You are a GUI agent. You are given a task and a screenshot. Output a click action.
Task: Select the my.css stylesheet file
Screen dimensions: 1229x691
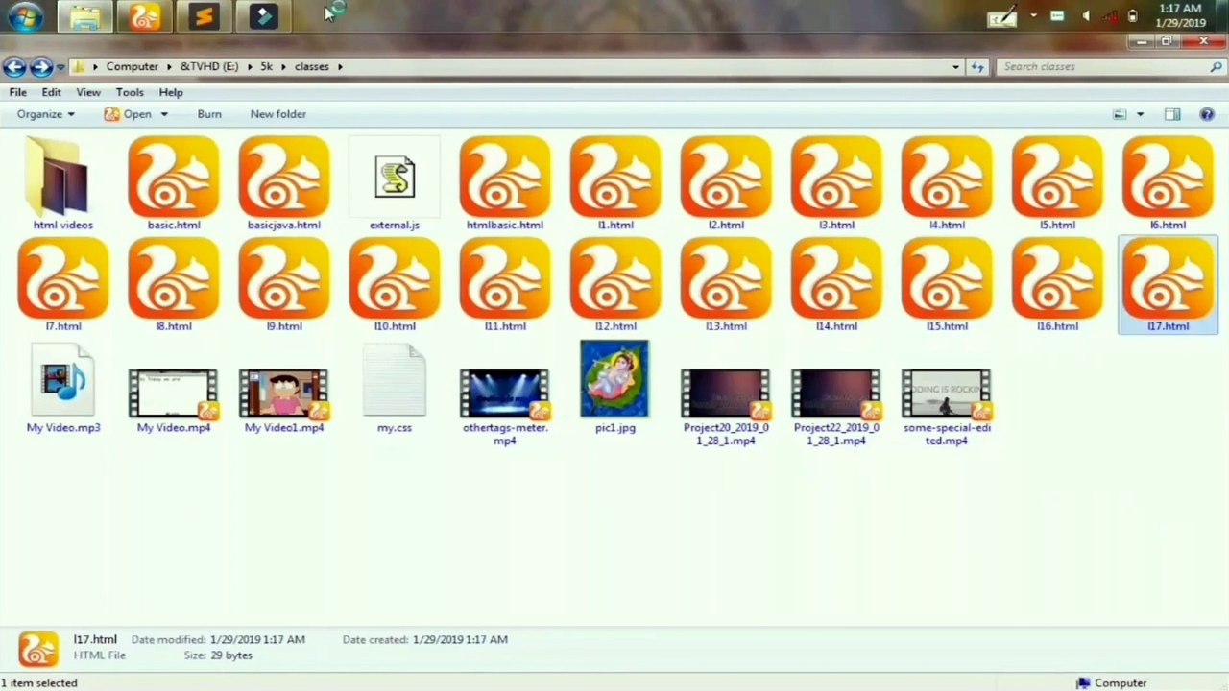pyautogui.click(x=395, y=389)
